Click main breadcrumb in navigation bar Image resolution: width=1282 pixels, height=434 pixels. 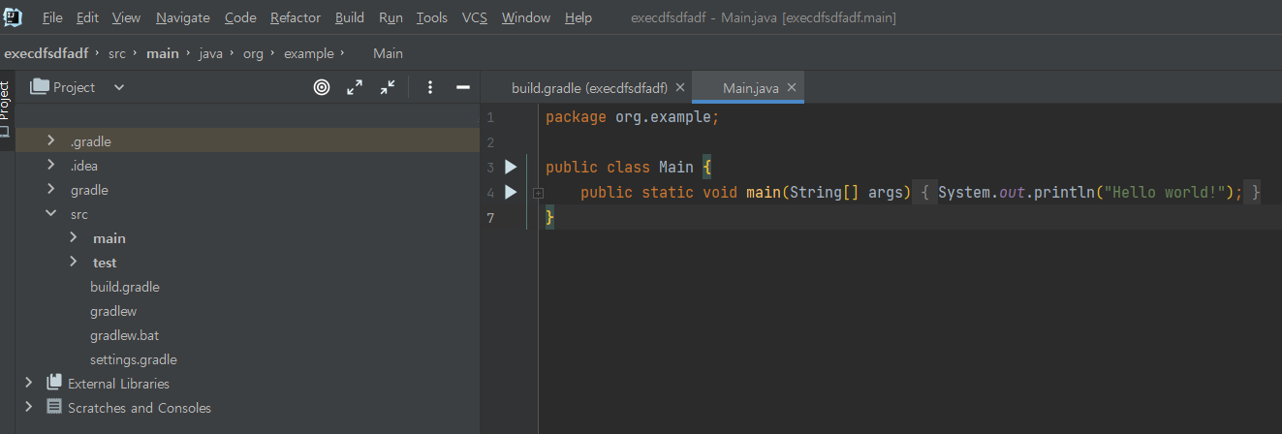point(163,53)
